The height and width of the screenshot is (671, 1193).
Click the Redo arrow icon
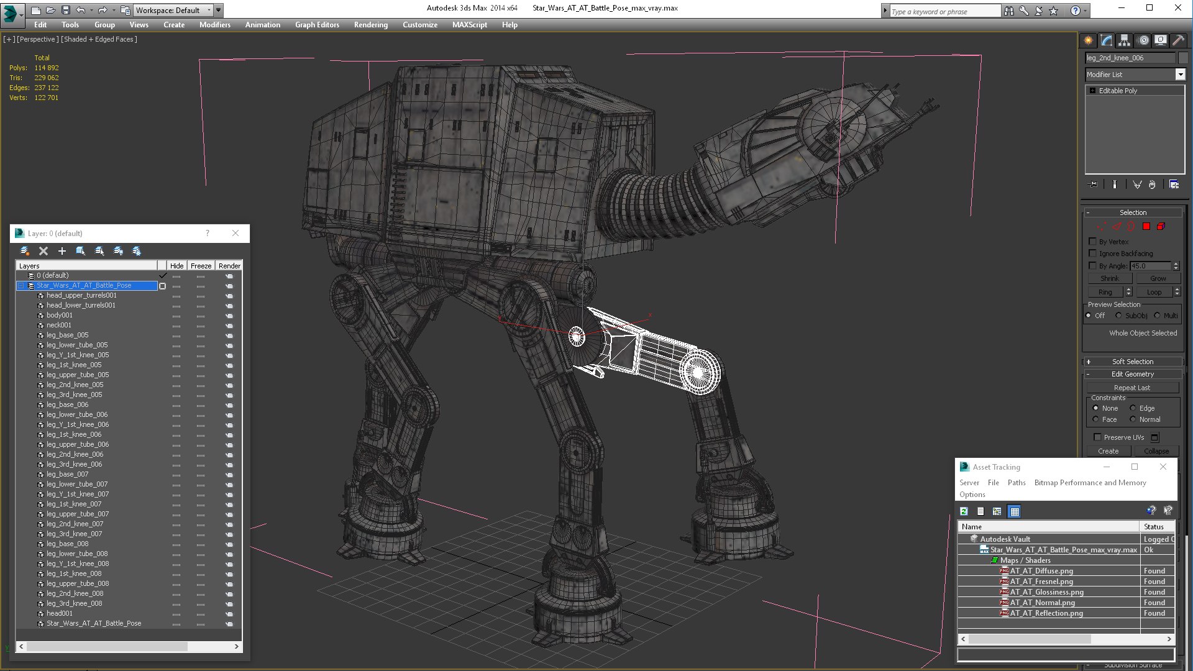(103, 11)
